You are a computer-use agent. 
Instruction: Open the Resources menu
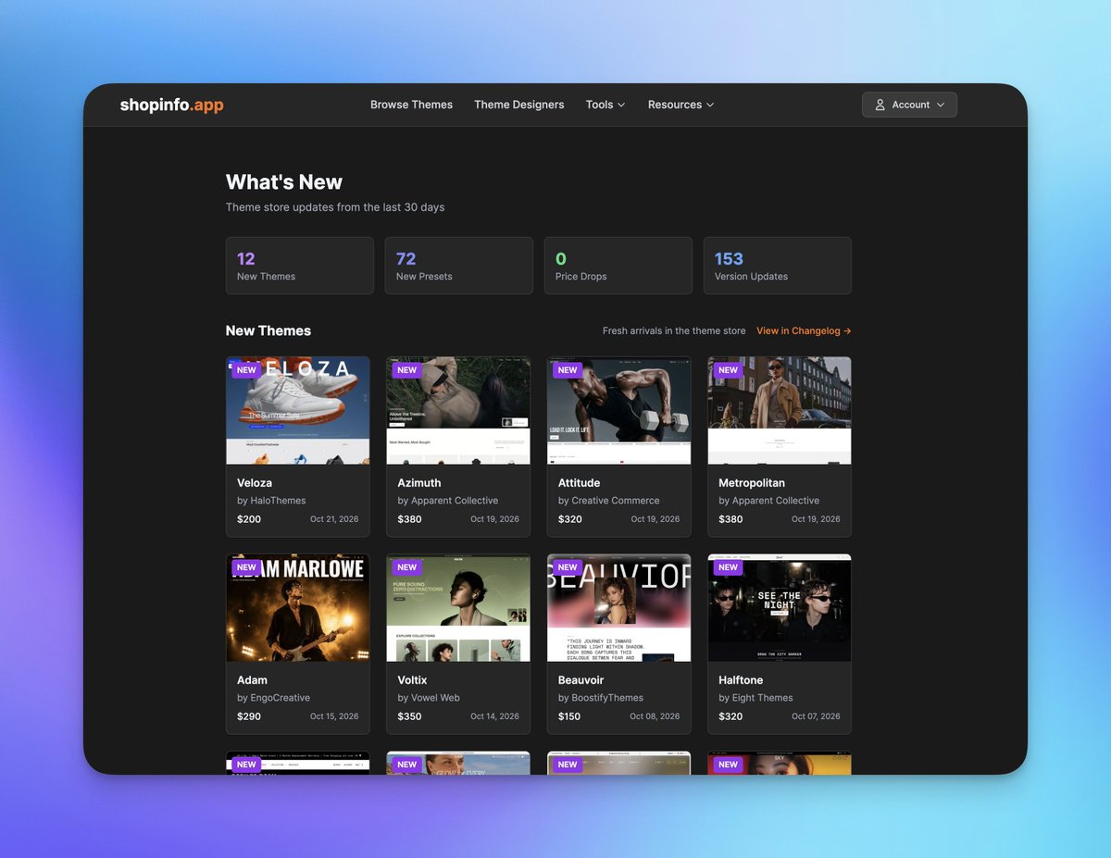(x=680, y=105)
